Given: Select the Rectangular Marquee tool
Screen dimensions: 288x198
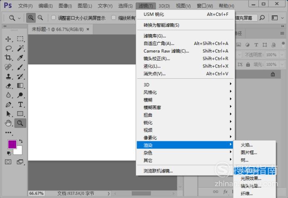Looking at the screenshot, I should [x=20, y=39].
